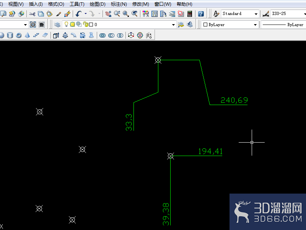Open DesignCenter from the toolbar

pos(155,14)
